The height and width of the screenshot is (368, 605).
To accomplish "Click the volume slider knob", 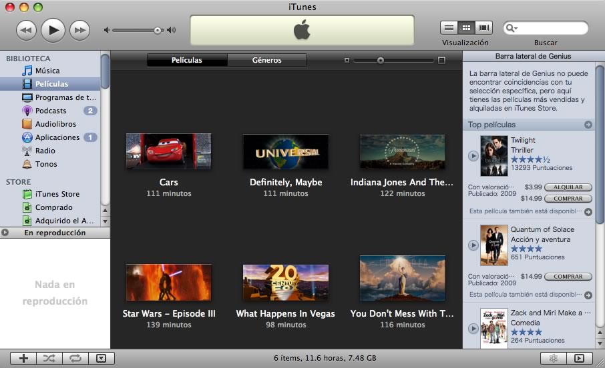I will [x=158, y=31].
